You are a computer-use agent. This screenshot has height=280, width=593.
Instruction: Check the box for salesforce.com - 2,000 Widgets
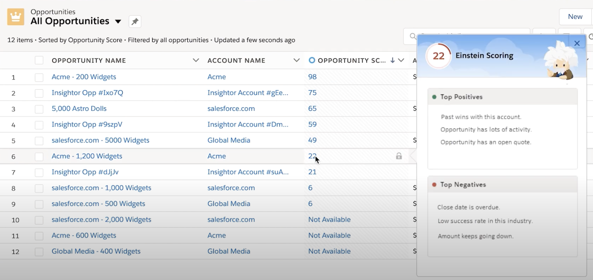tap(39, 220)
